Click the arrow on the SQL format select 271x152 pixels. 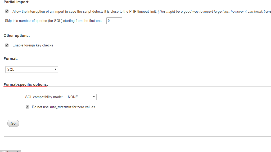(x=56, y=69)
